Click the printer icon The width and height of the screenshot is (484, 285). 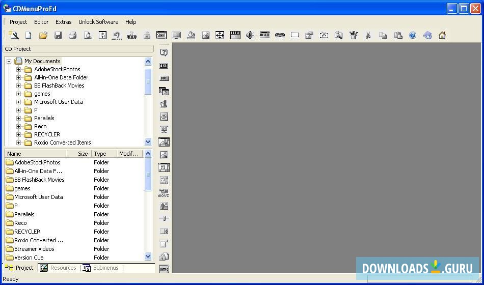click(73, 35)
